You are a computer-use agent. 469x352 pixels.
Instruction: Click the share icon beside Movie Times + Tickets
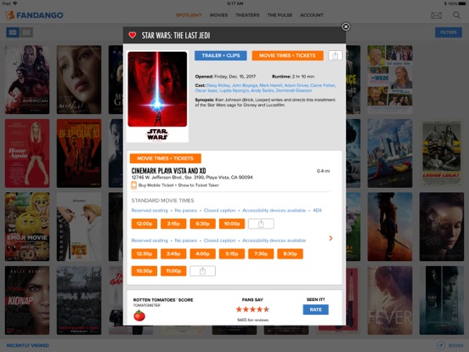[x=335, y=55]
